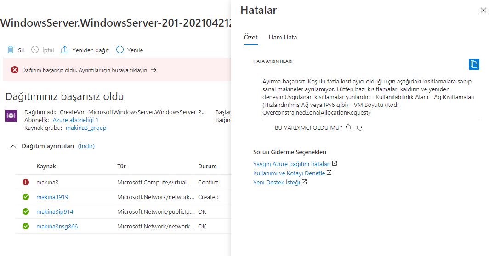The image size is (500, 256).
Task: Click the green check icon for makina3nsg866
Action: (26, 226)
